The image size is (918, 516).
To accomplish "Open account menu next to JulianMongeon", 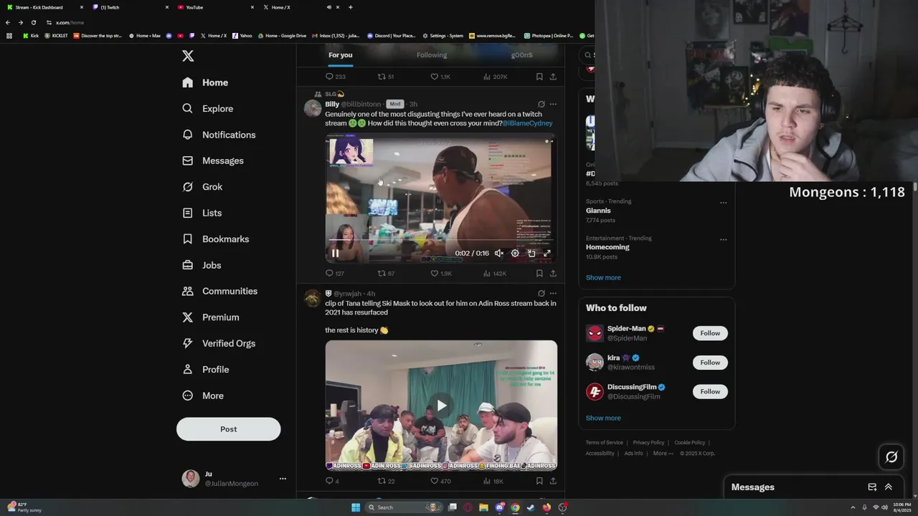I will pyautogui.click(x=283, y=479).
